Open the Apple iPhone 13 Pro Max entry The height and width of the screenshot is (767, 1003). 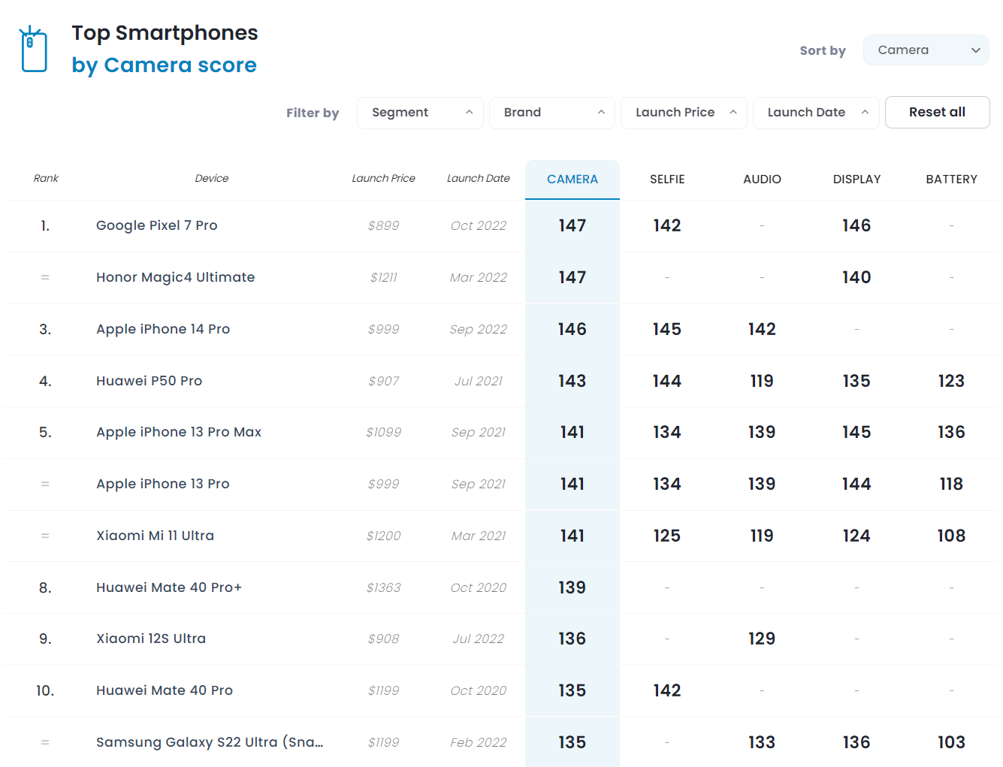click(179, 432)
